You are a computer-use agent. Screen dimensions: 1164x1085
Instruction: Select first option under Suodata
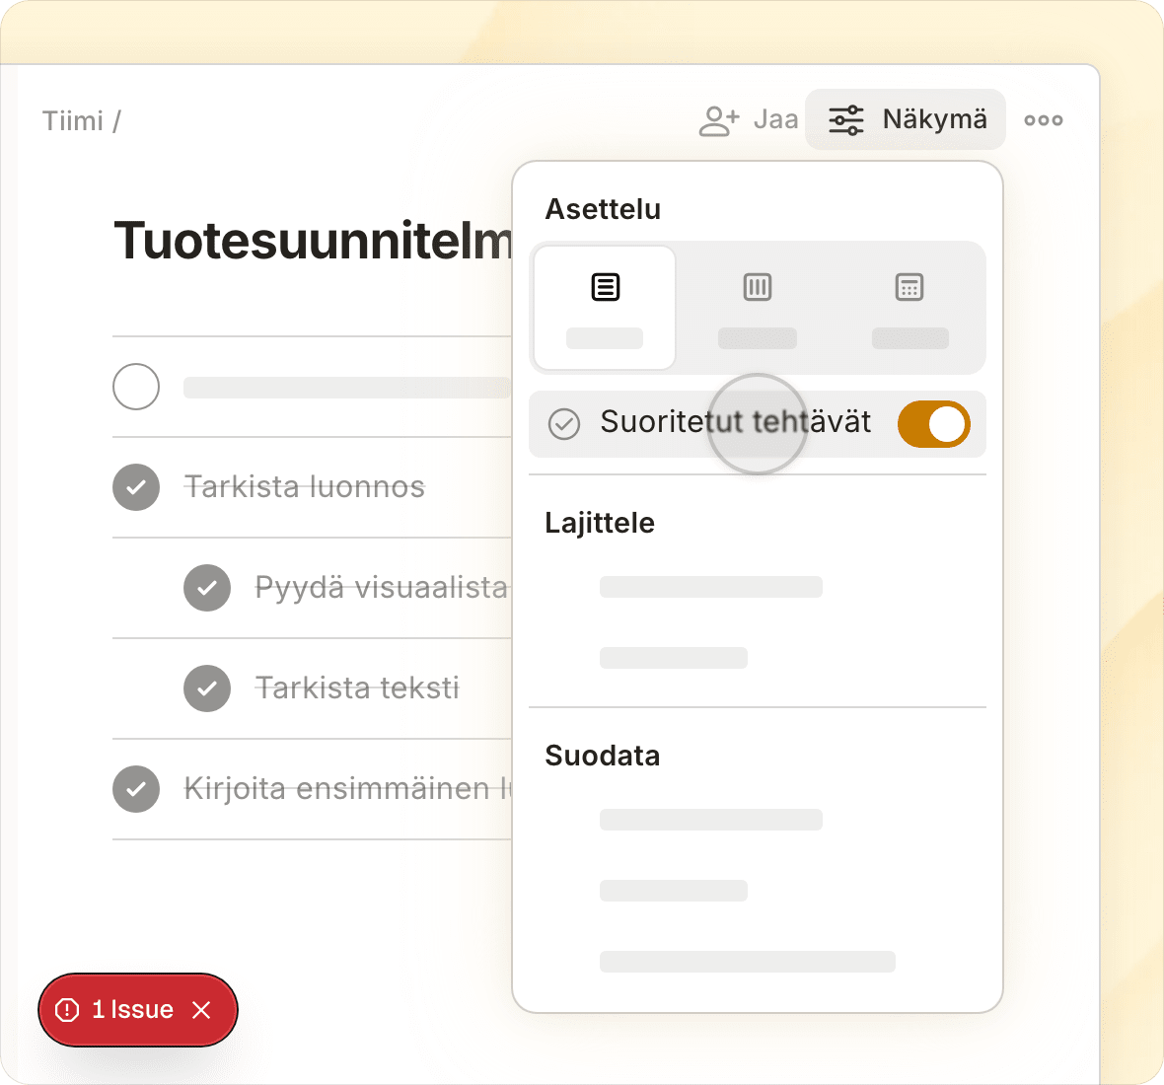pyautogui.click(x=710, y=820)
